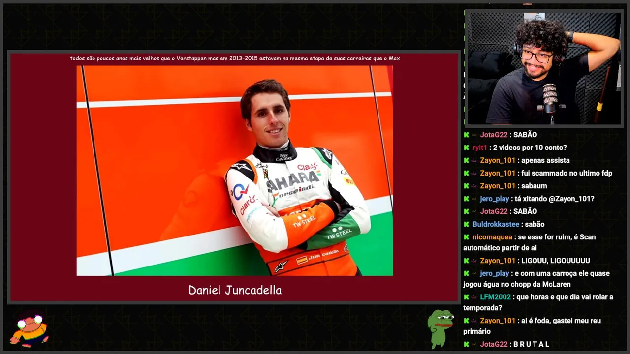Viewport: 630px width, 354px height.
Task: Click the Kick icon beside nicomaquea
Action: click(466, 237)
